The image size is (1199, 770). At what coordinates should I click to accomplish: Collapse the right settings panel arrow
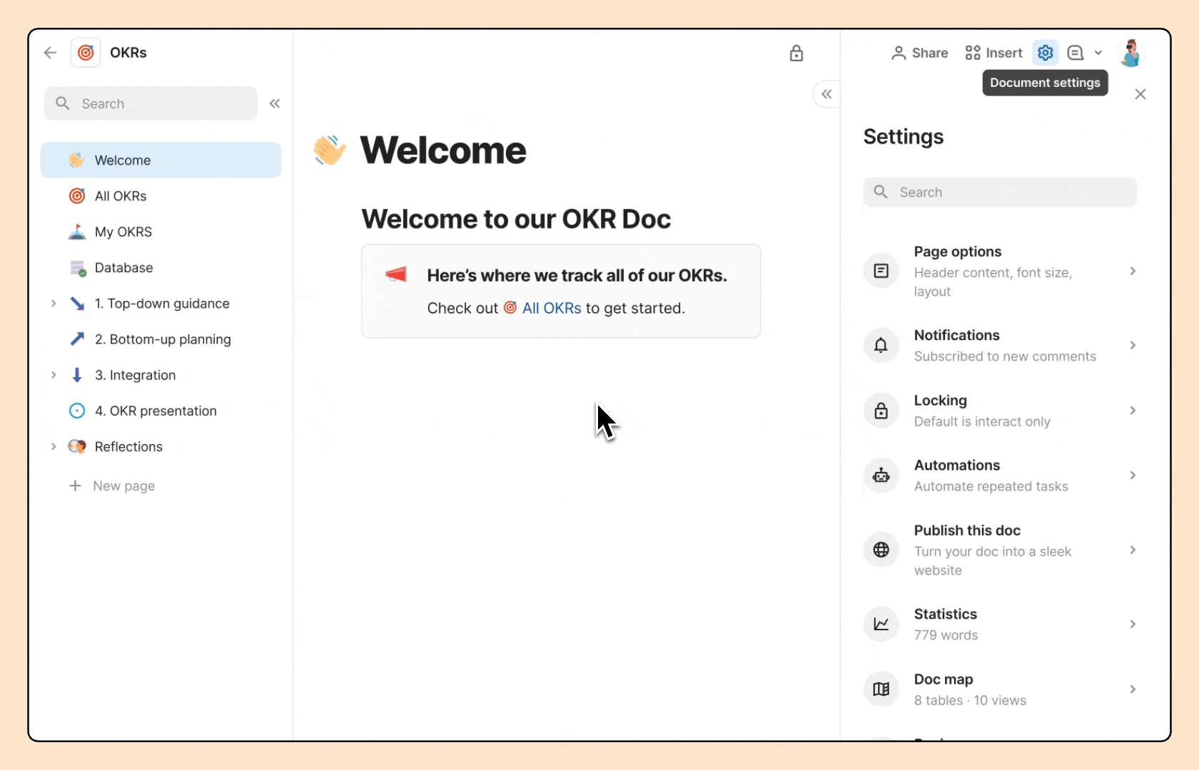click(x=826, y=94)
